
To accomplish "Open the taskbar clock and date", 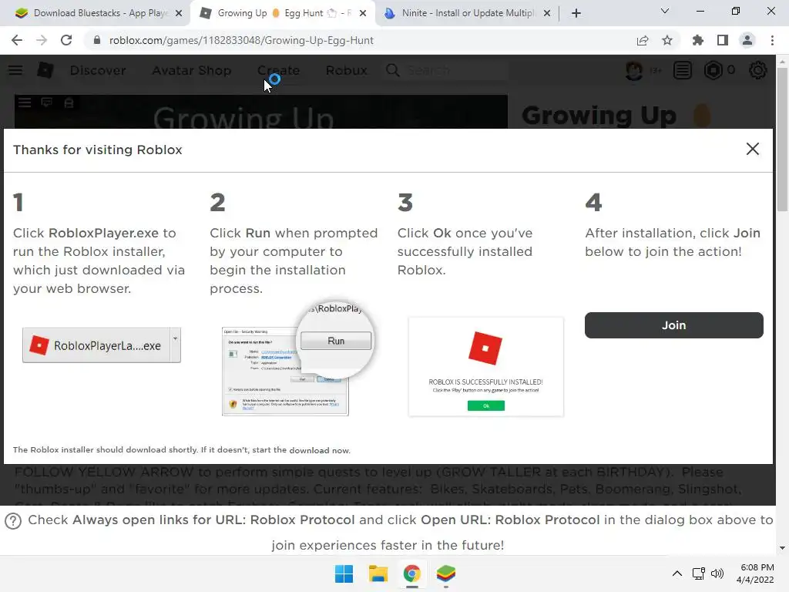I will (x=755, y=573).
